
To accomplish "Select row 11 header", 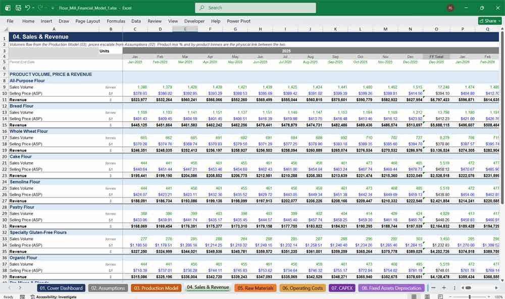I will (5, 100).
